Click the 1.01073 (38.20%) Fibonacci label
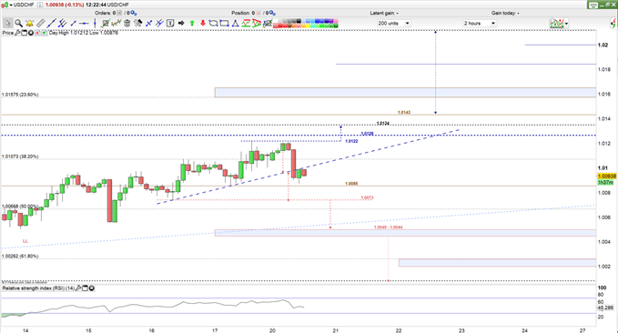Image resolution: width=618 pixels, height=333 pixels. pyautogui.click(x=20, y=156)
